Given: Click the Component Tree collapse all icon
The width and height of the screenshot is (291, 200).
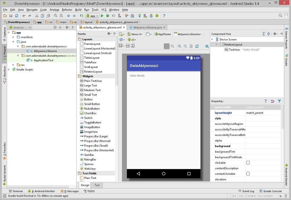Looking at the screenshot, I should pyautogui.click(x=269, y=34).
